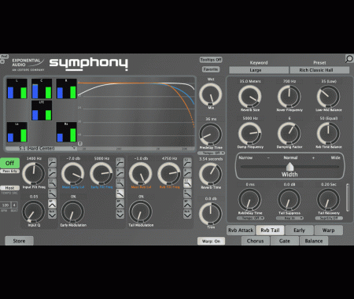
Task: Select notch type for Input filter
Action: coord(52,214)
